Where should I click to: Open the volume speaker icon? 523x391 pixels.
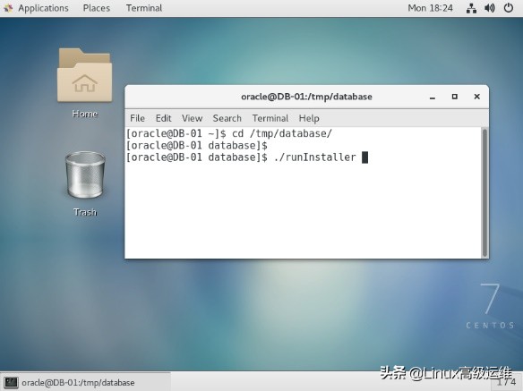(x=489, y=8)
